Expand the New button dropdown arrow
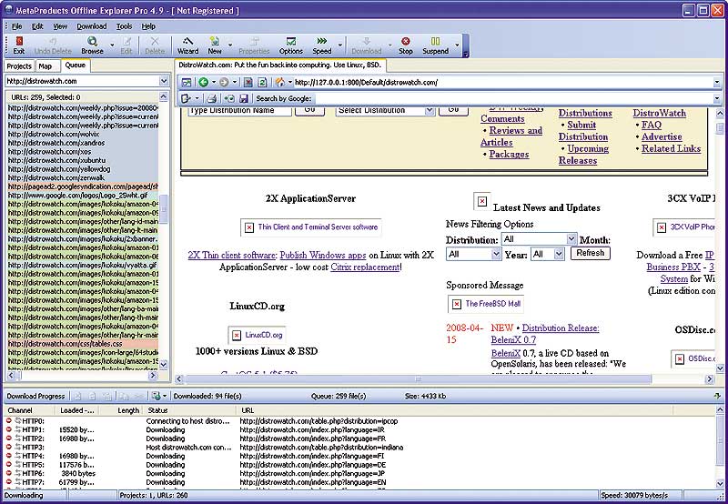 (x=230, y=45)
